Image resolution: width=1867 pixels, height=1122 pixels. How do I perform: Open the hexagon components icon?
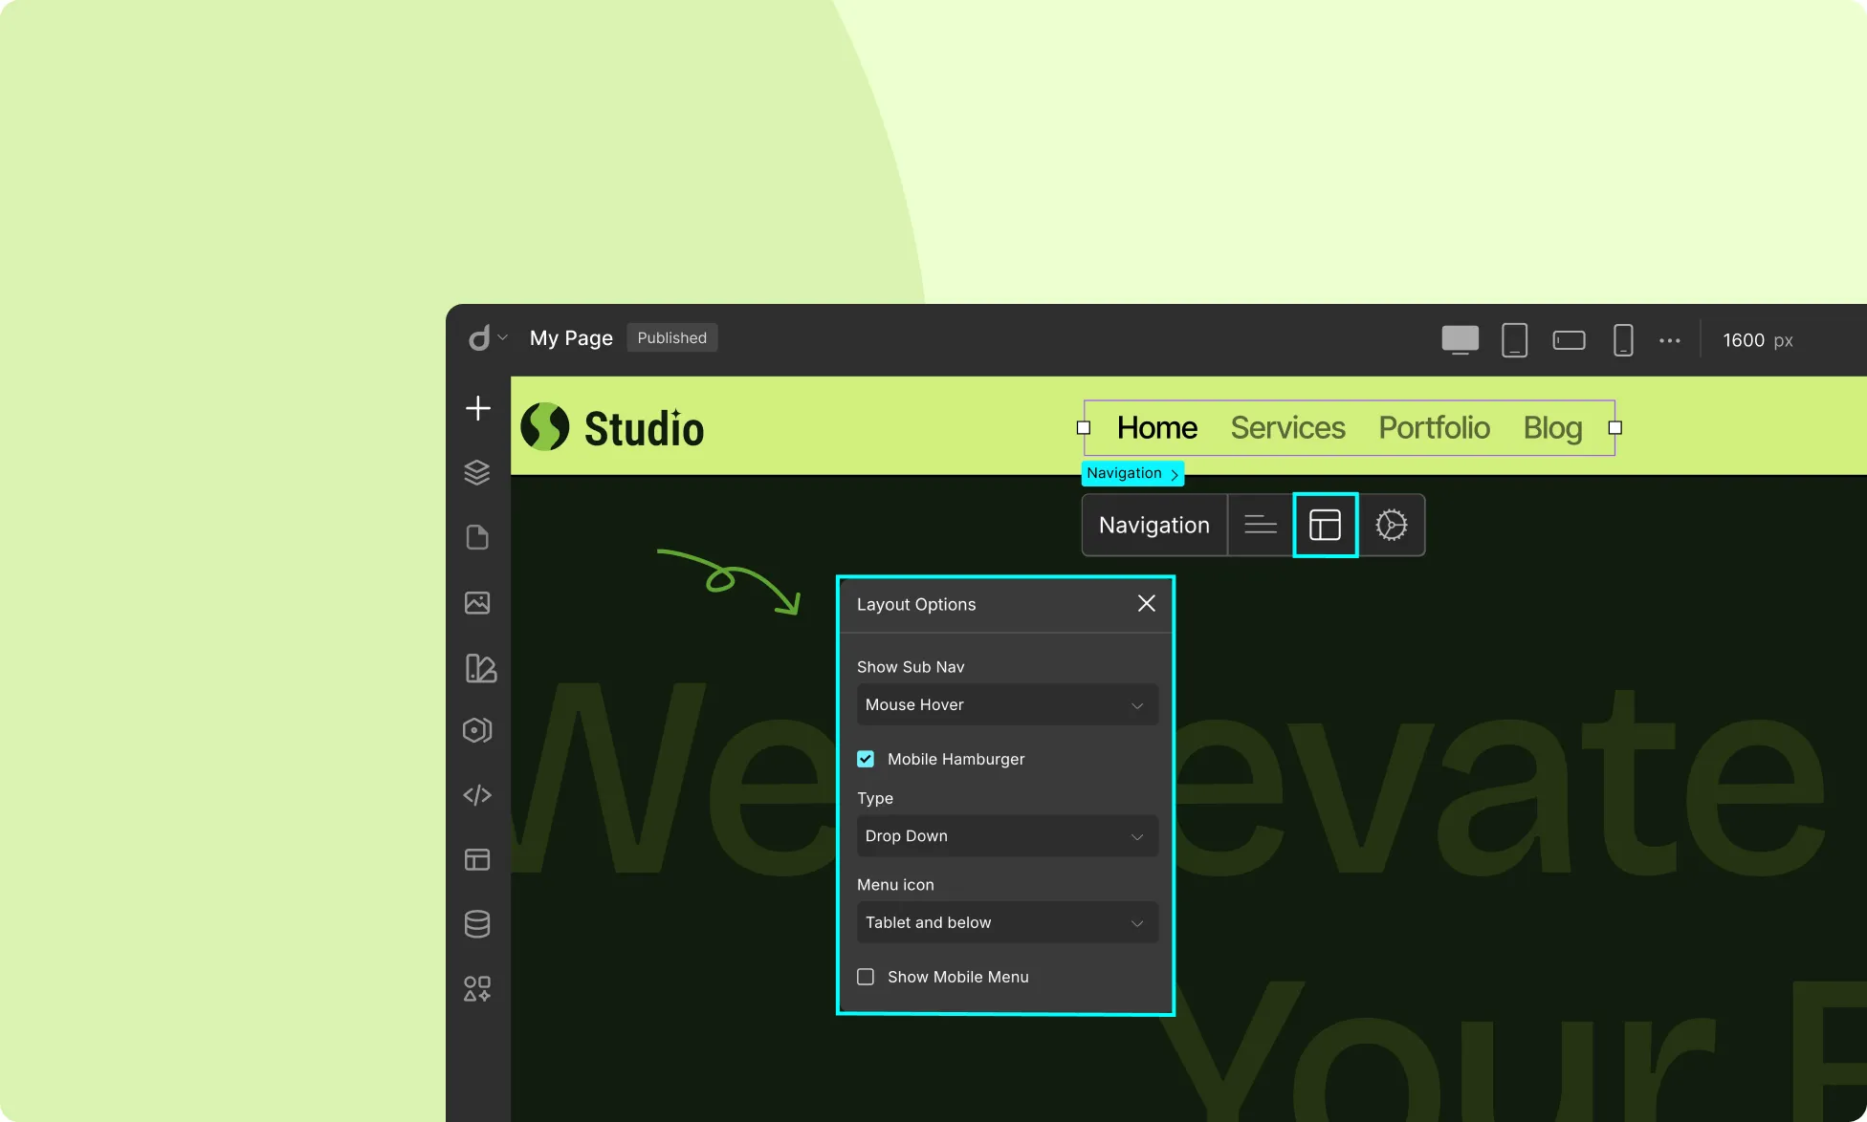tap(477, 730)
